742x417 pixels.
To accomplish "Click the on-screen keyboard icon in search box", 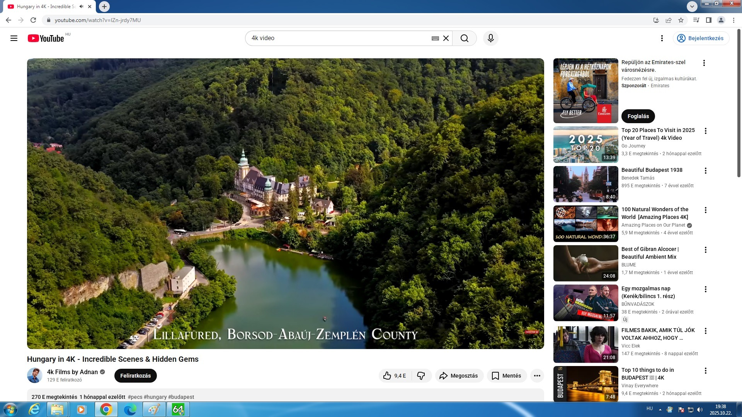I will pyautogui.click(x=435, y=38).
